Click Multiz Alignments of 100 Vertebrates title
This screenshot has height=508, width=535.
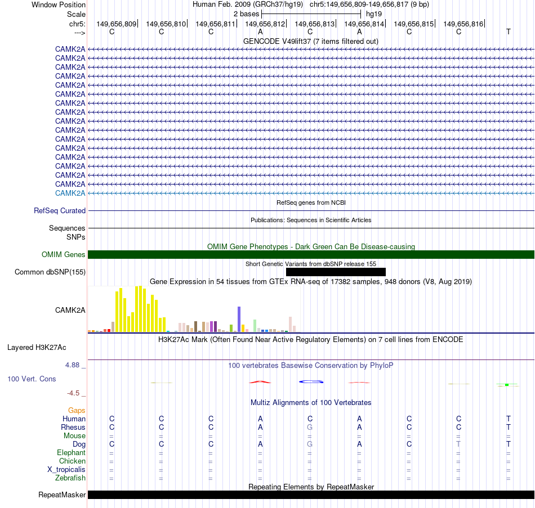311,403
